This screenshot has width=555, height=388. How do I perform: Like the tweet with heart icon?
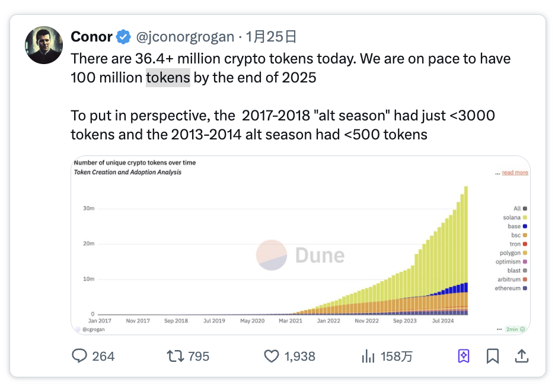[x=272, y=356]
